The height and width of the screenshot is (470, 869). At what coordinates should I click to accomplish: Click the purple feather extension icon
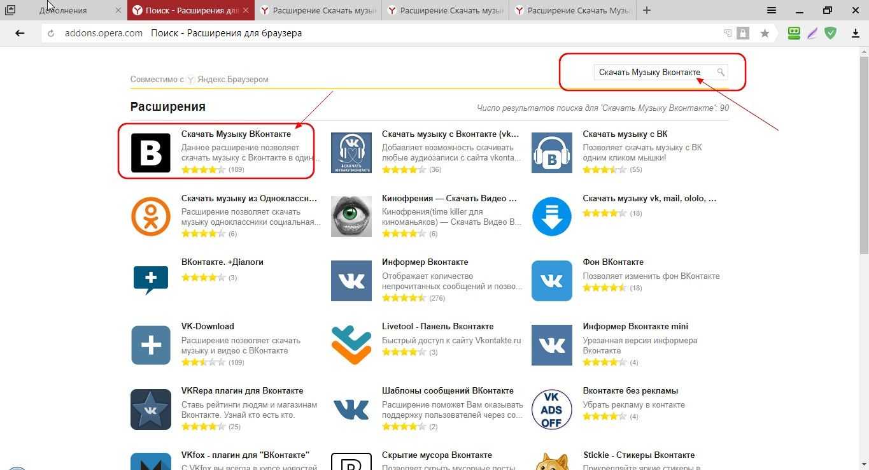coord(812,33)
